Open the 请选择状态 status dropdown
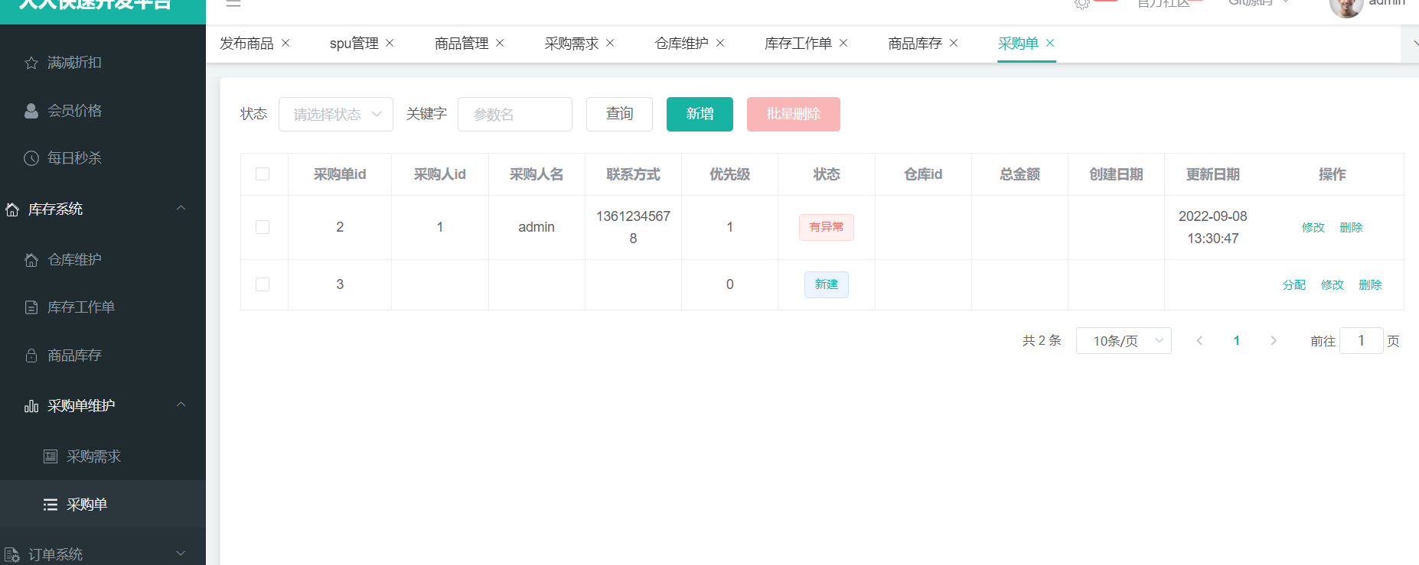Screen dimensions: 1419x565 tap(336, 114)
